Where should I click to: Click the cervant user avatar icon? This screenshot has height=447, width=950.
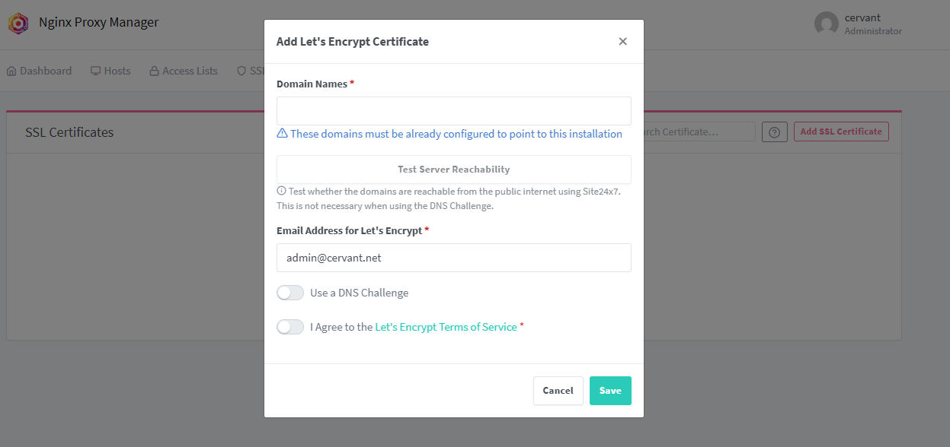[826, 24]
